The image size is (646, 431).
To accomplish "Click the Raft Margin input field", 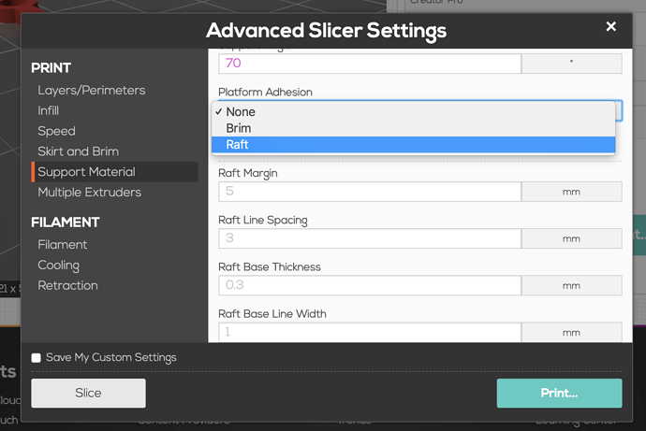I will tap(370, 192).
